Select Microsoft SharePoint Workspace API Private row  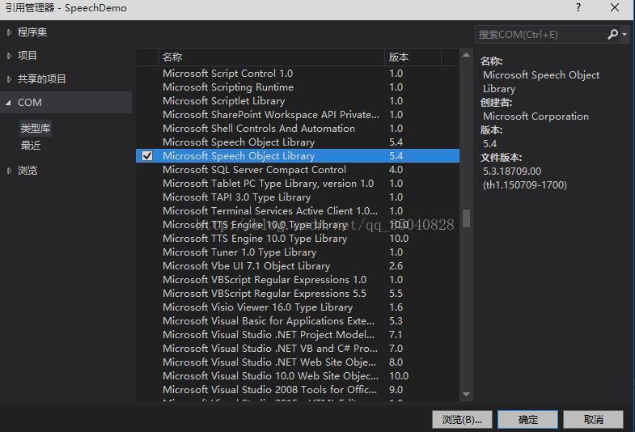298,115
